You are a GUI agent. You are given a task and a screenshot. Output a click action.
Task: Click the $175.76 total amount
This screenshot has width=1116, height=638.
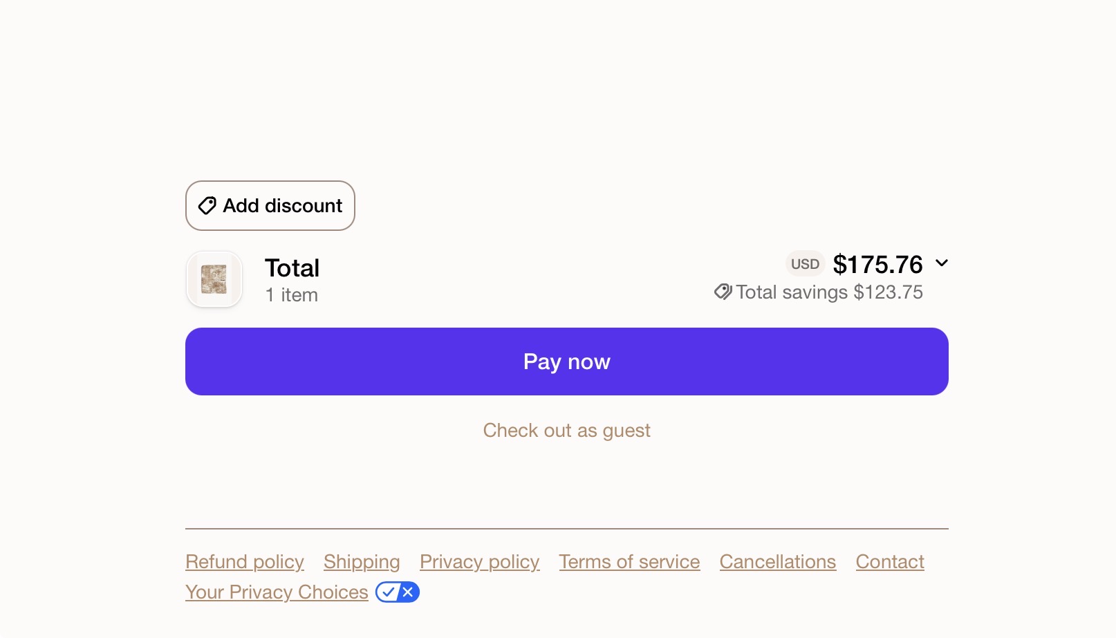878,264
